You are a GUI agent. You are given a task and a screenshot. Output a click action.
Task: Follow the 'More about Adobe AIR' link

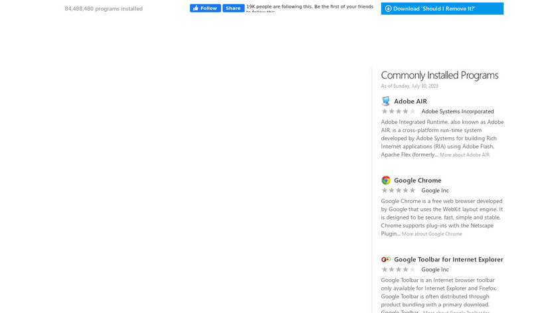464,155
